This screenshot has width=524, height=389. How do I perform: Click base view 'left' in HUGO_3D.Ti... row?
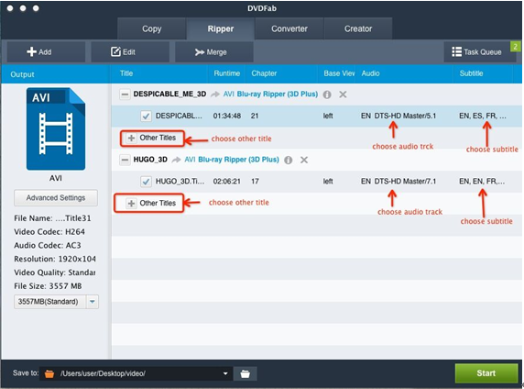328,181
